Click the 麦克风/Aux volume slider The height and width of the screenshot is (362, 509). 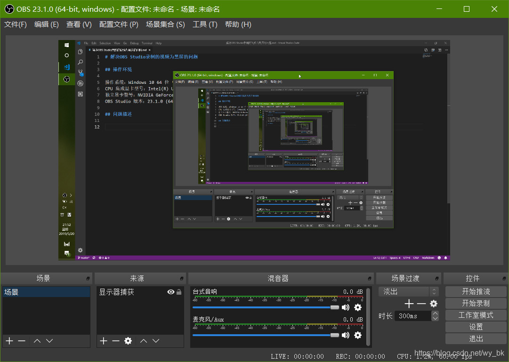(x=266, y=335)
